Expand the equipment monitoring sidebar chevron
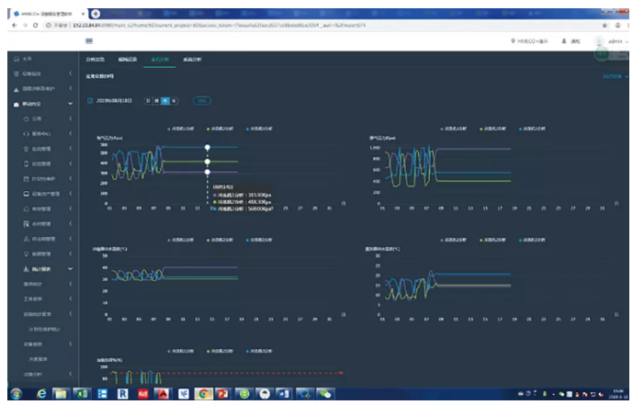Screen dimensions: 644x405 tap(70, 73)
